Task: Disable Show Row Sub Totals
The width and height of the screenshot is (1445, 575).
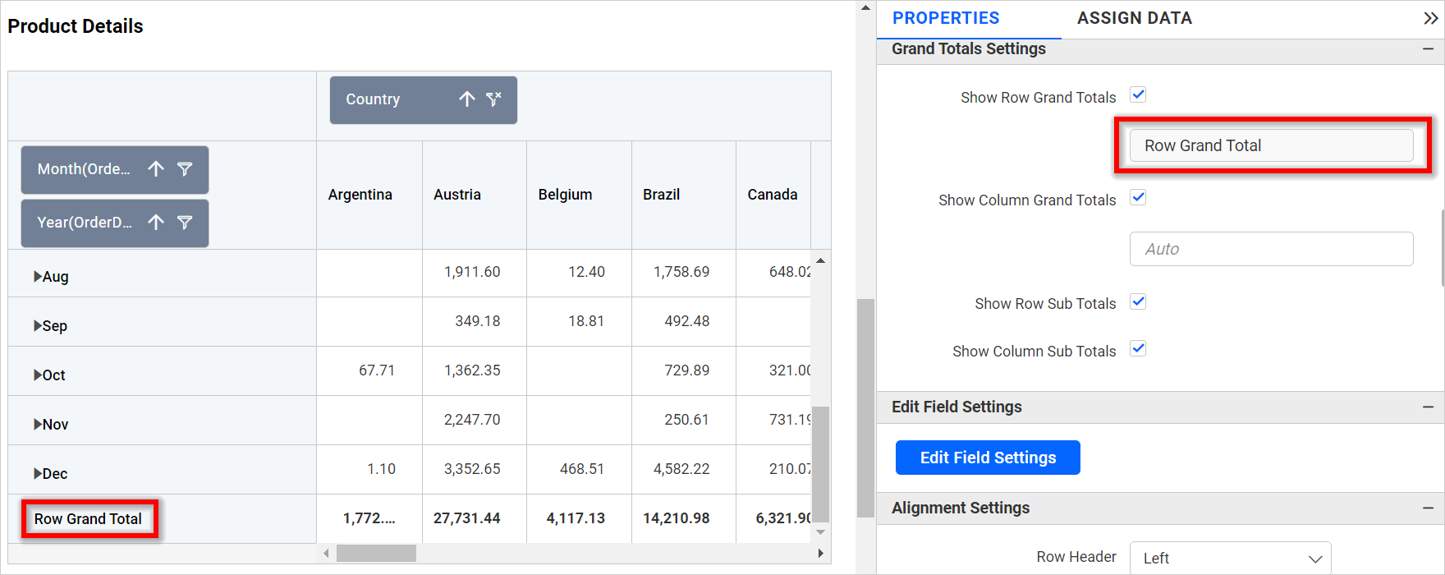Action: pyautogui.click(x=1138, y=301)
